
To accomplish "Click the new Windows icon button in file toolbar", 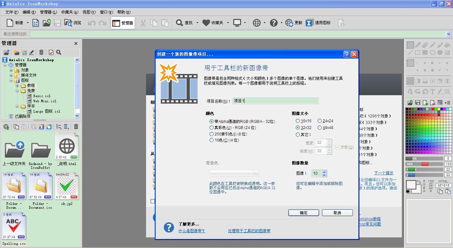I will point(41,127).
